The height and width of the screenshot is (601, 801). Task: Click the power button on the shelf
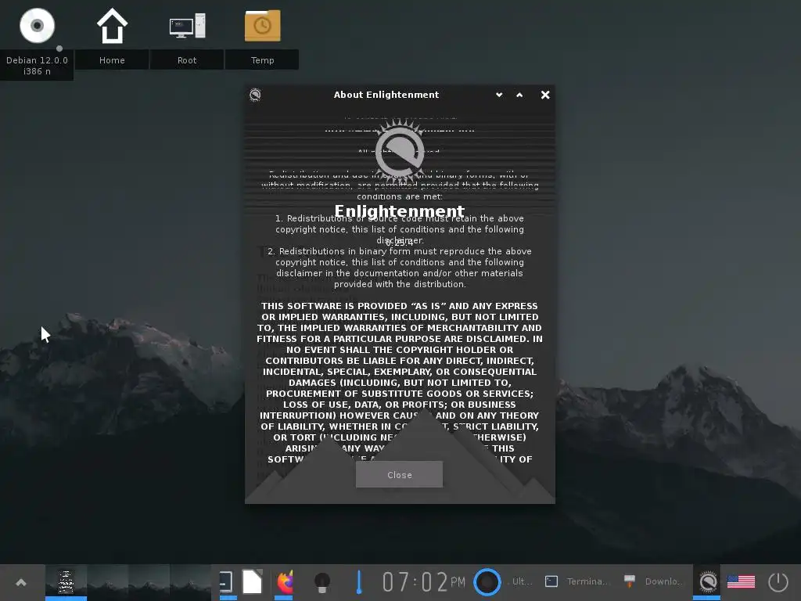[x=778, y=581]
